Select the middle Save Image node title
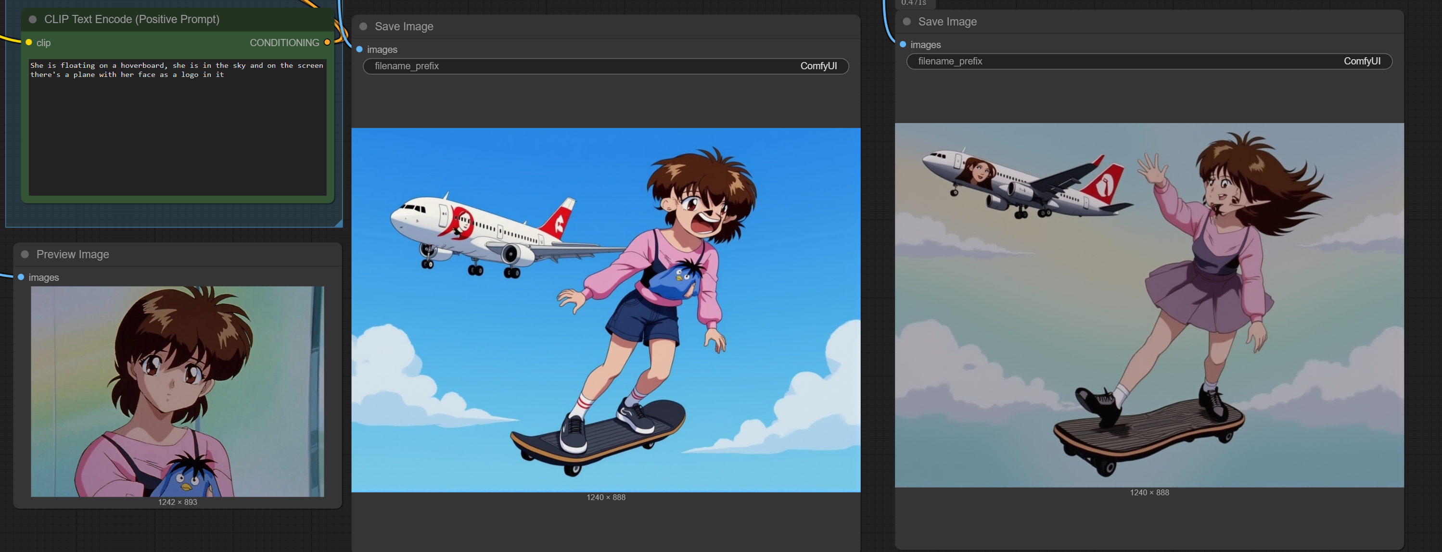Viewport: 1442px width, 552px height. 404,26
